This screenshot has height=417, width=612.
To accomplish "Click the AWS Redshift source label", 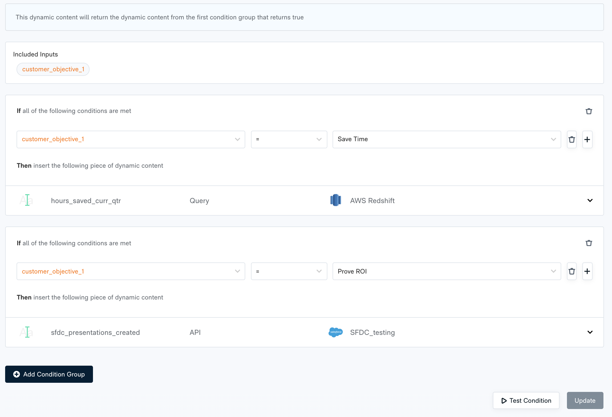I will pyautogui.click(x=372, y=201).
